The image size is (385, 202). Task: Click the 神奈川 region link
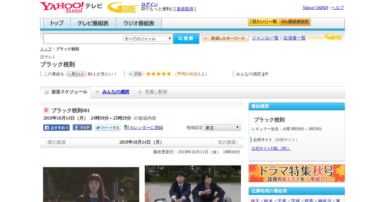point(325,201)
